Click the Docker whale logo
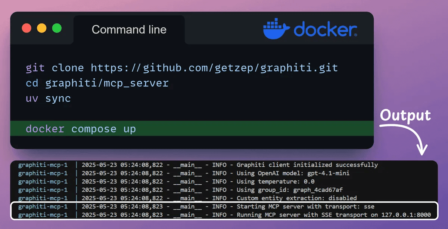 (276, 27)
